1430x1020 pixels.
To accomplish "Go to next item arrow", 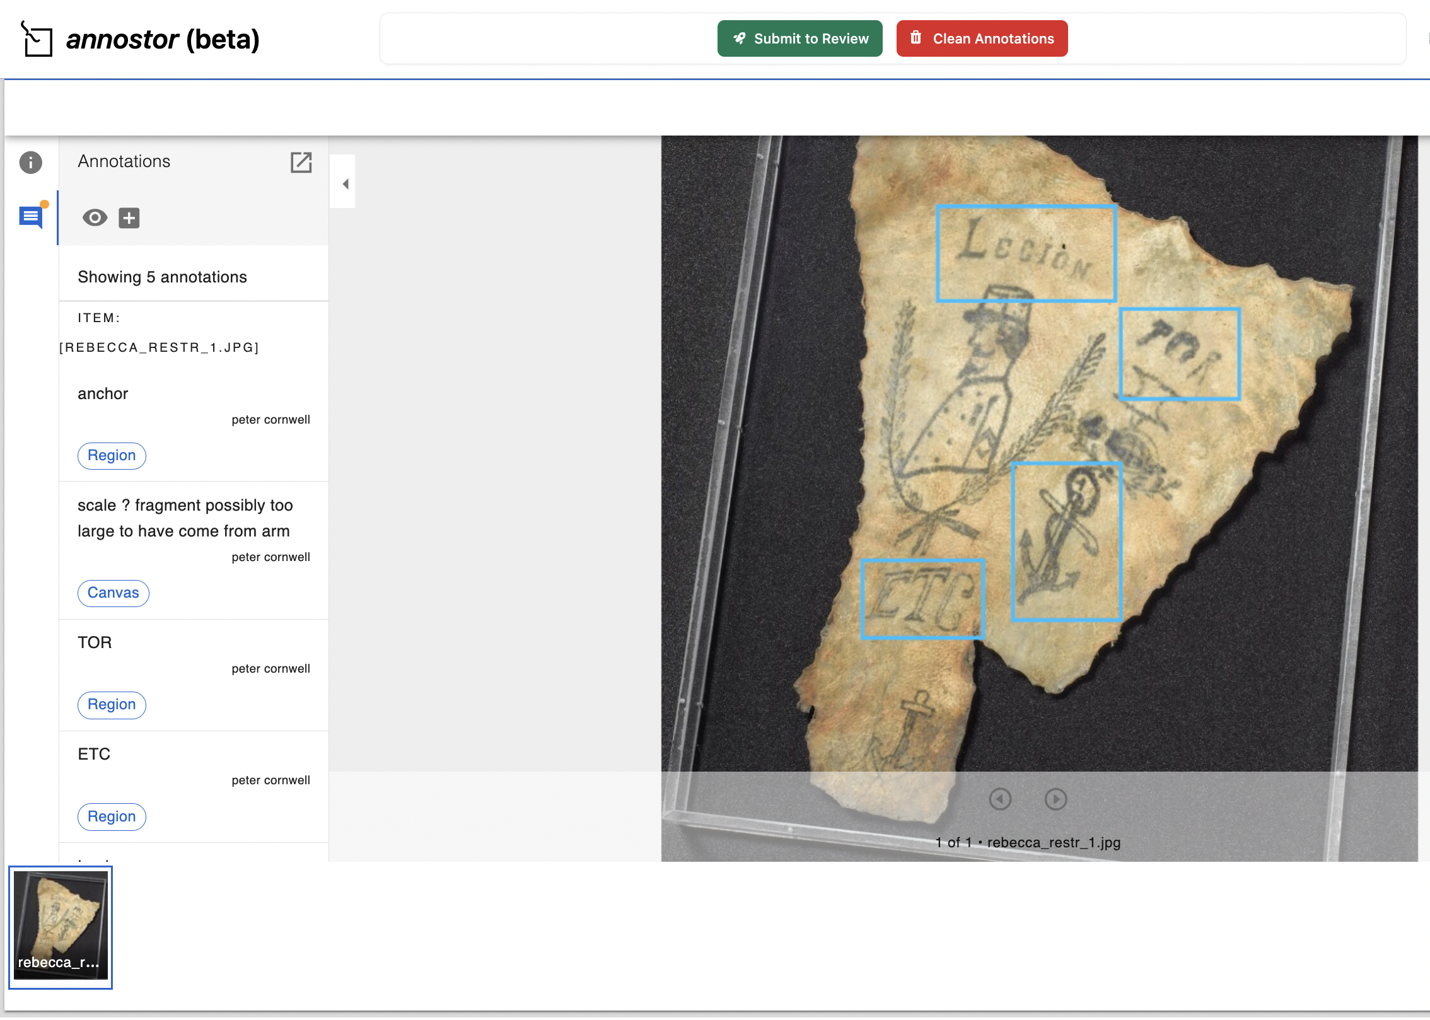I will pos(1055,799).
